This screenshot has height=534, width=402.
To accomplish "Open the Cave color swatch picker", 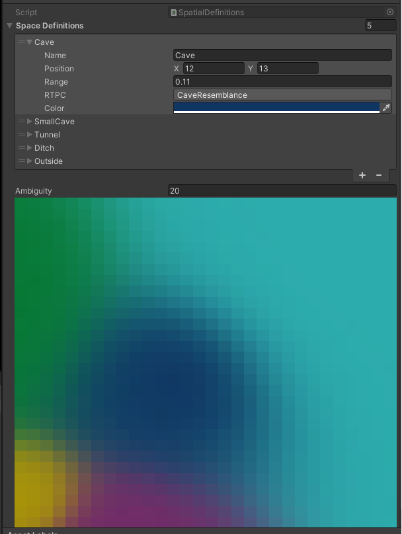I will pos(276,108).
